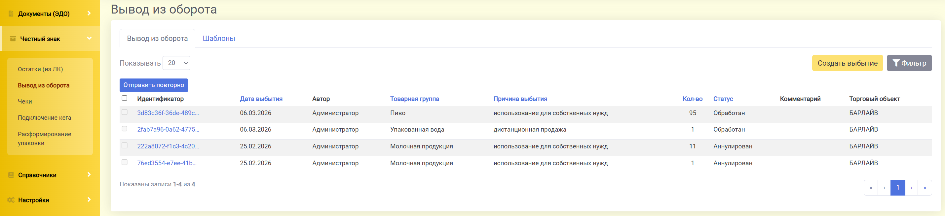
Task: Go to the last page (») arrow
Action: 925,188
